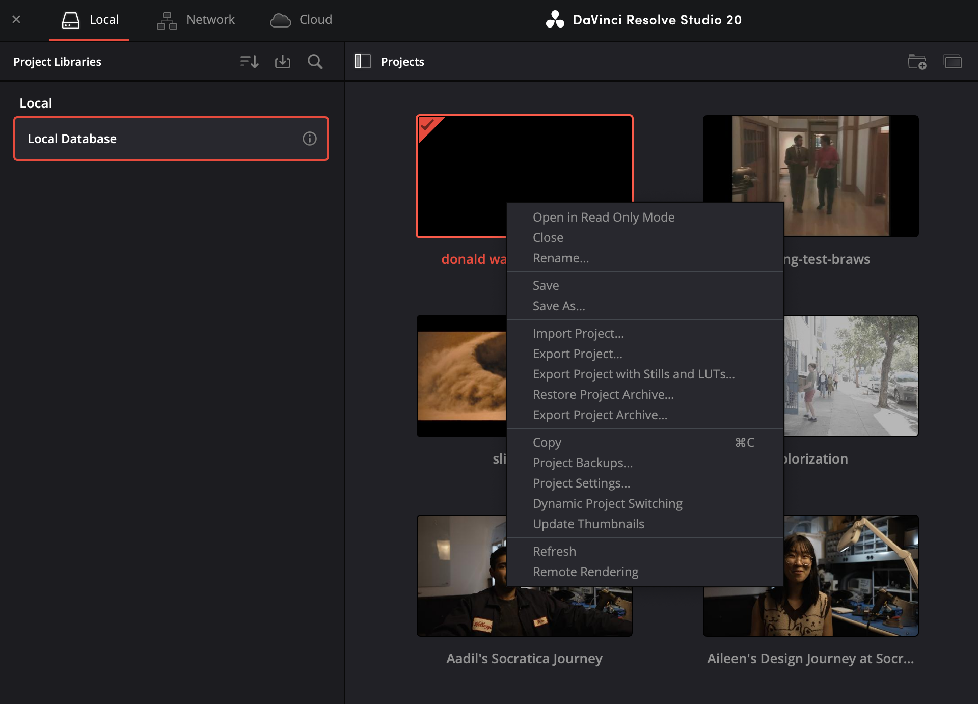The image size is (978, 704).
Task: Select Open in Read Only Mode
Action: [604, 216]
